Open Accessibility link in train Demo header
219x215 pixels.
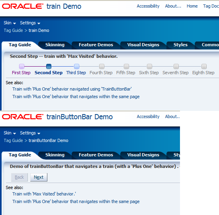click(x=148, y=6)
